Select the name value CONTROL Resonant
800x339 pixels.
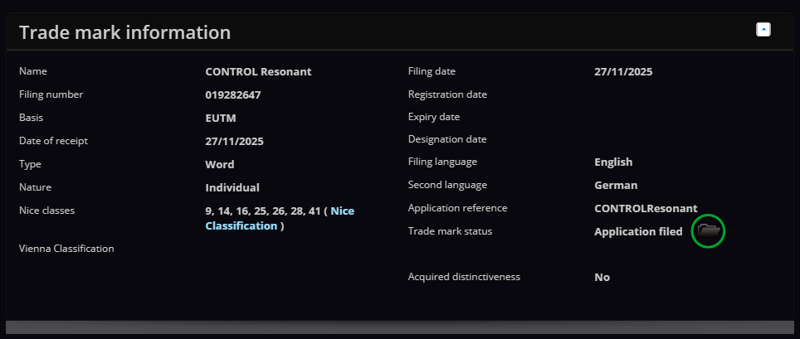click(258, 71)
